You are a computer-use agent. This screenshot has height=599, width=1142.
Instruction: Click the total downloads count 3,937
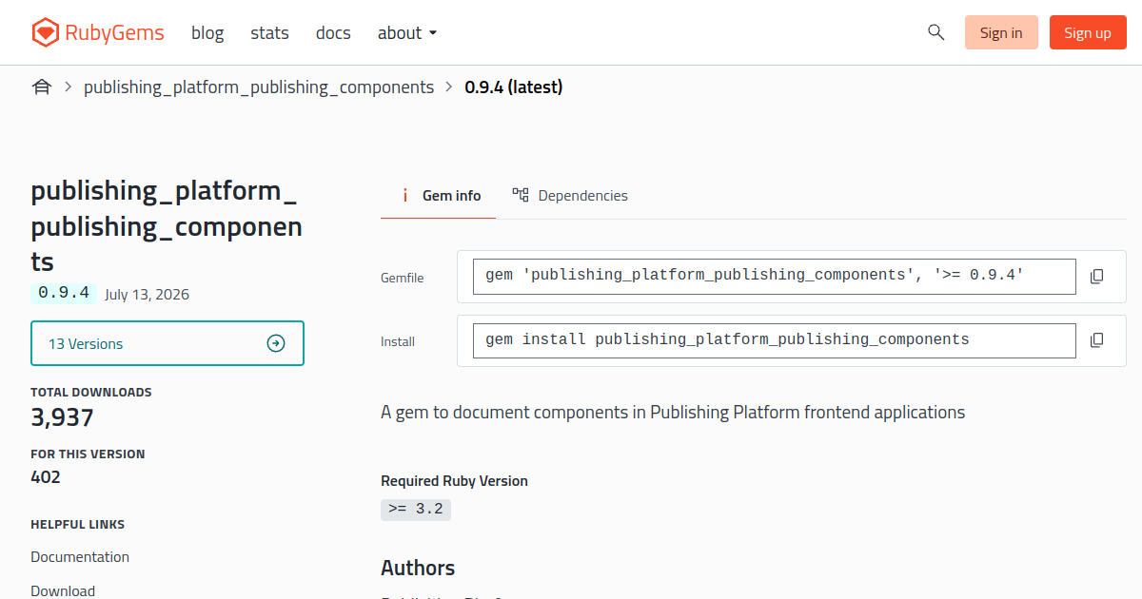(62, 417)
